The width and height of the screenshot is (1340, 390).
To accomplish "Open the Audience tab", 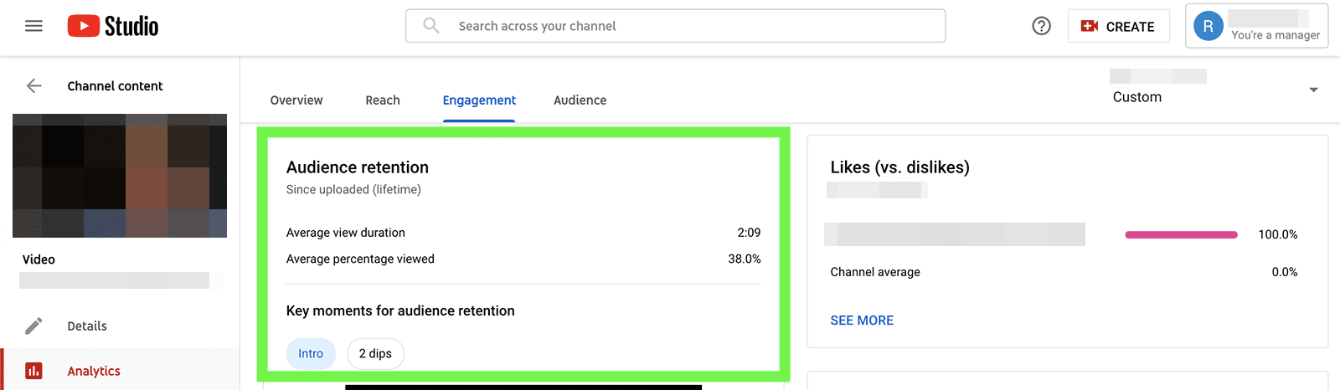I will 580,100.
